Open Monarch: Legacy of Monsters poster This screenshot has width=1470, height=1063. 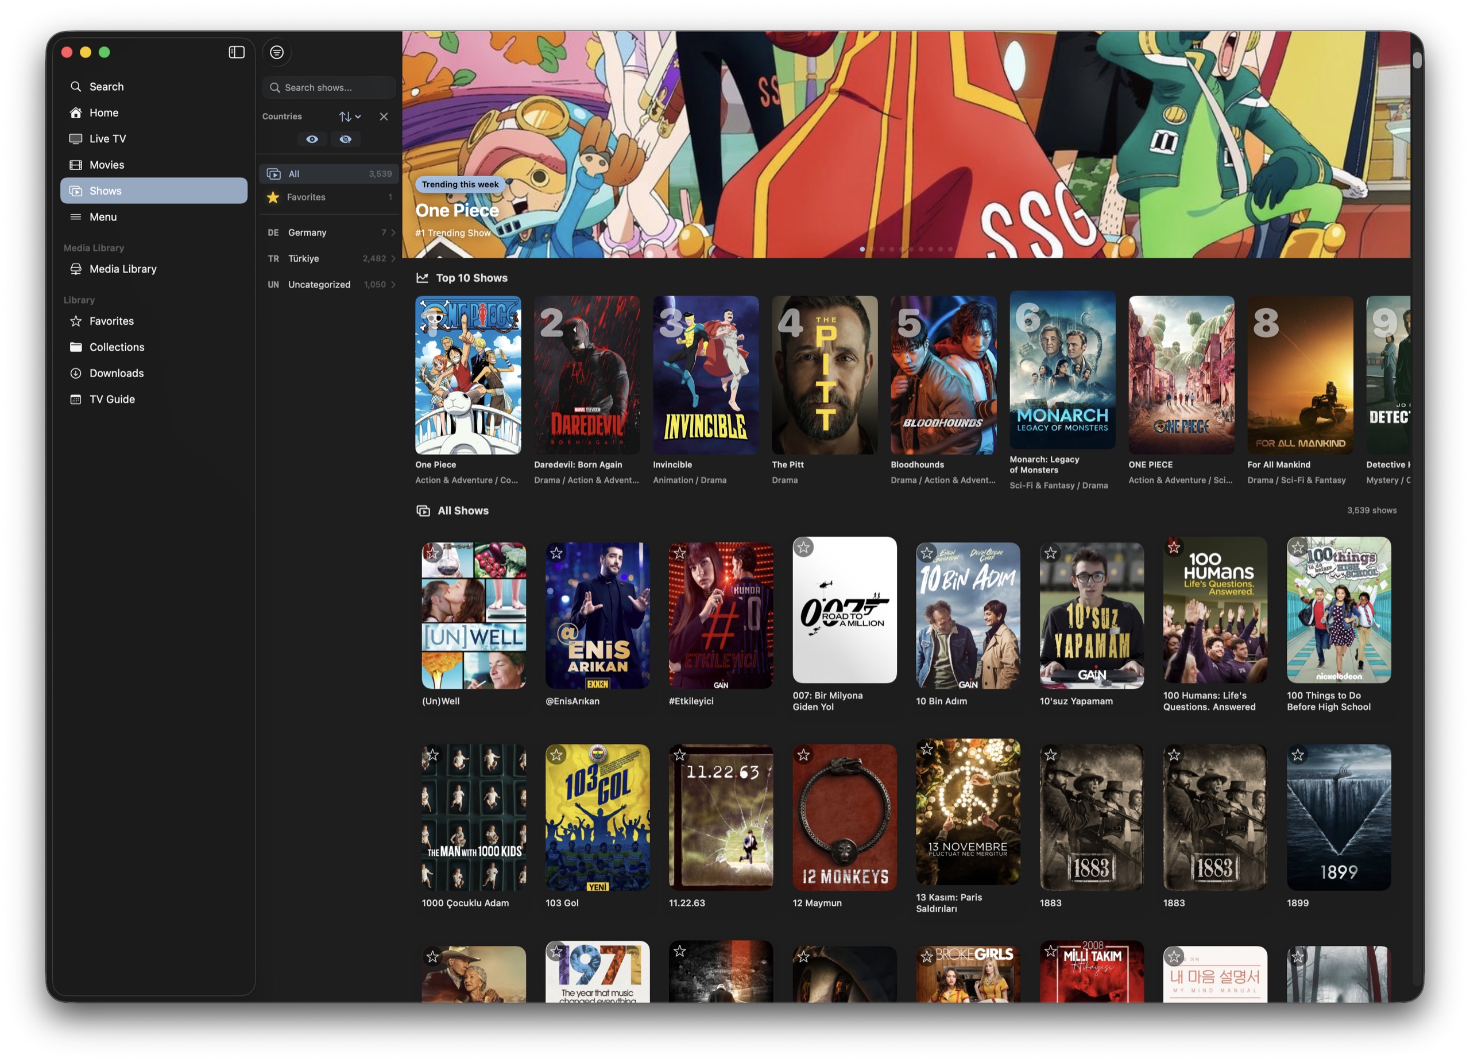tap(1062, 370)
